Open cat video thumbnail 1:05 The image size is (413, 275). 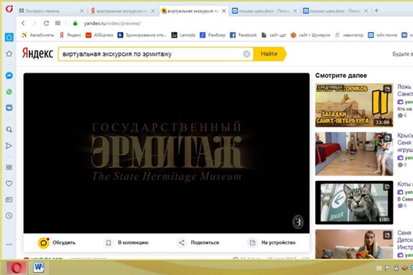pyautogui.click(x=354, y=202)
